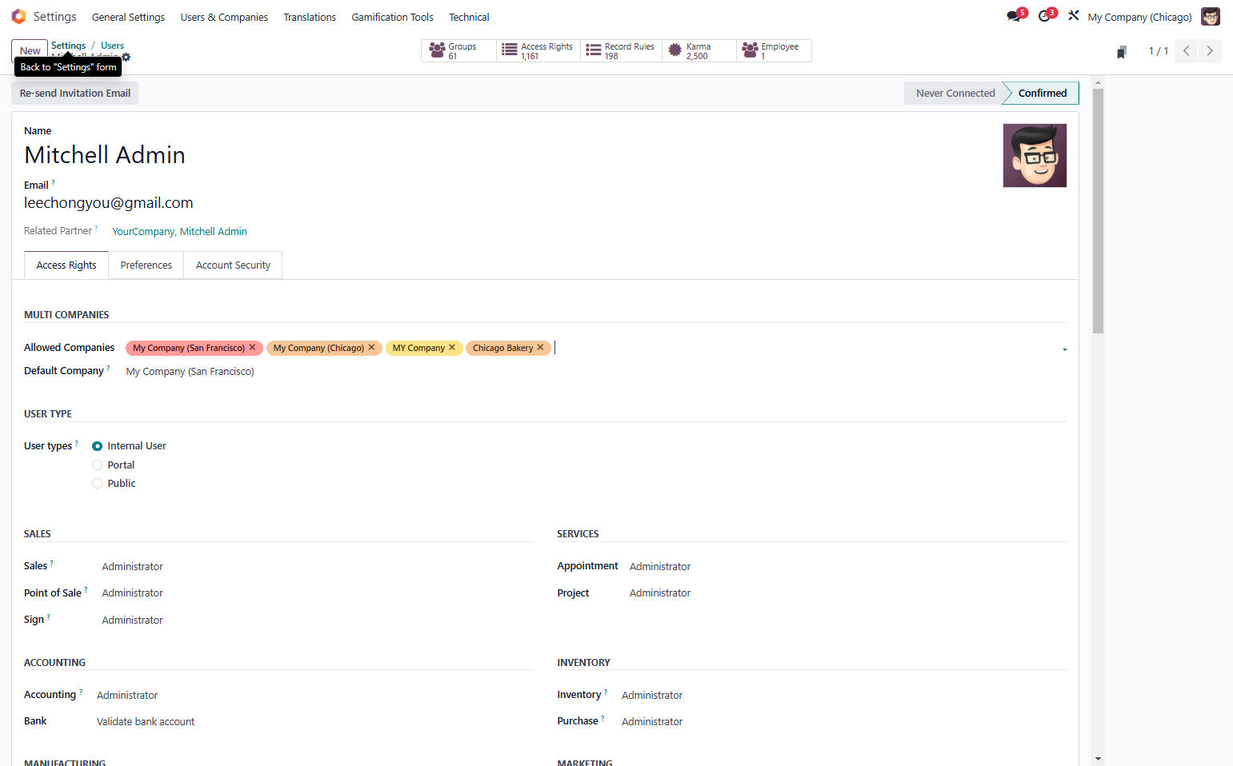Screen dimensions: 1233x766
Task: Click the New button
Action: coord(30,50)
